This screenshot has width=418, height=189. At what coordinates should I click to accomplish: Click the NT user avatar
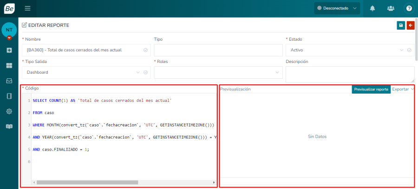[x=9, y=30]
